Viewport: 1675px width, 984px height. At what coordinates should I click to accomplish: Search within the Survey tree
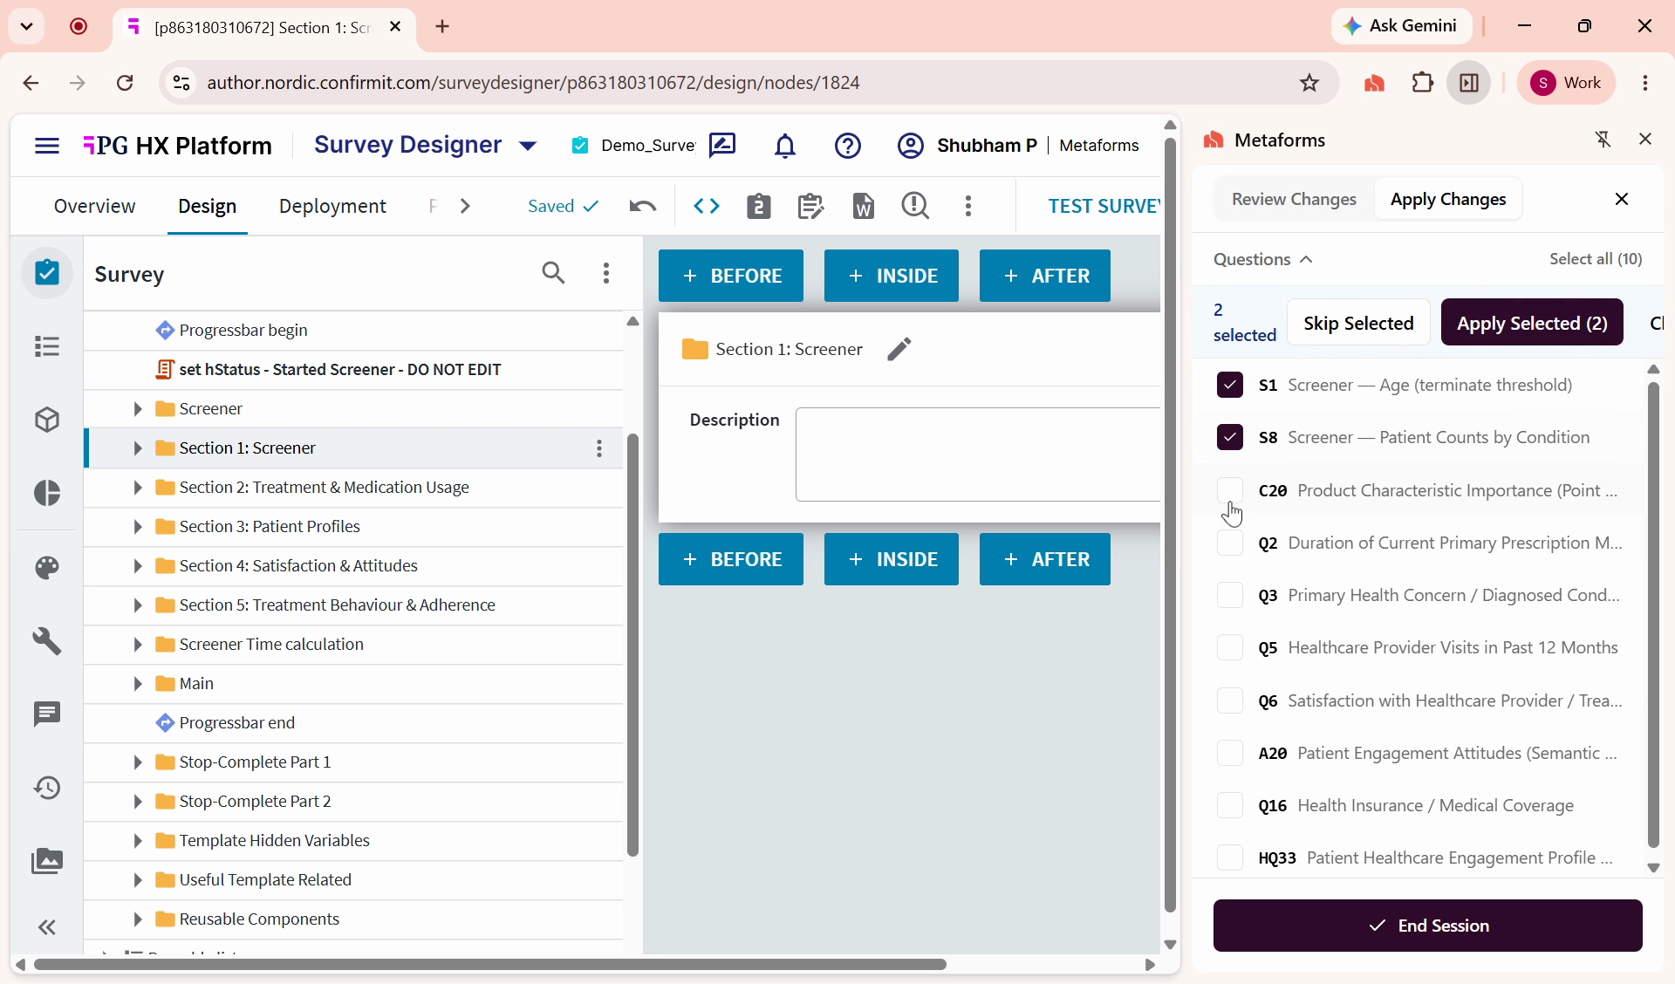553,273
